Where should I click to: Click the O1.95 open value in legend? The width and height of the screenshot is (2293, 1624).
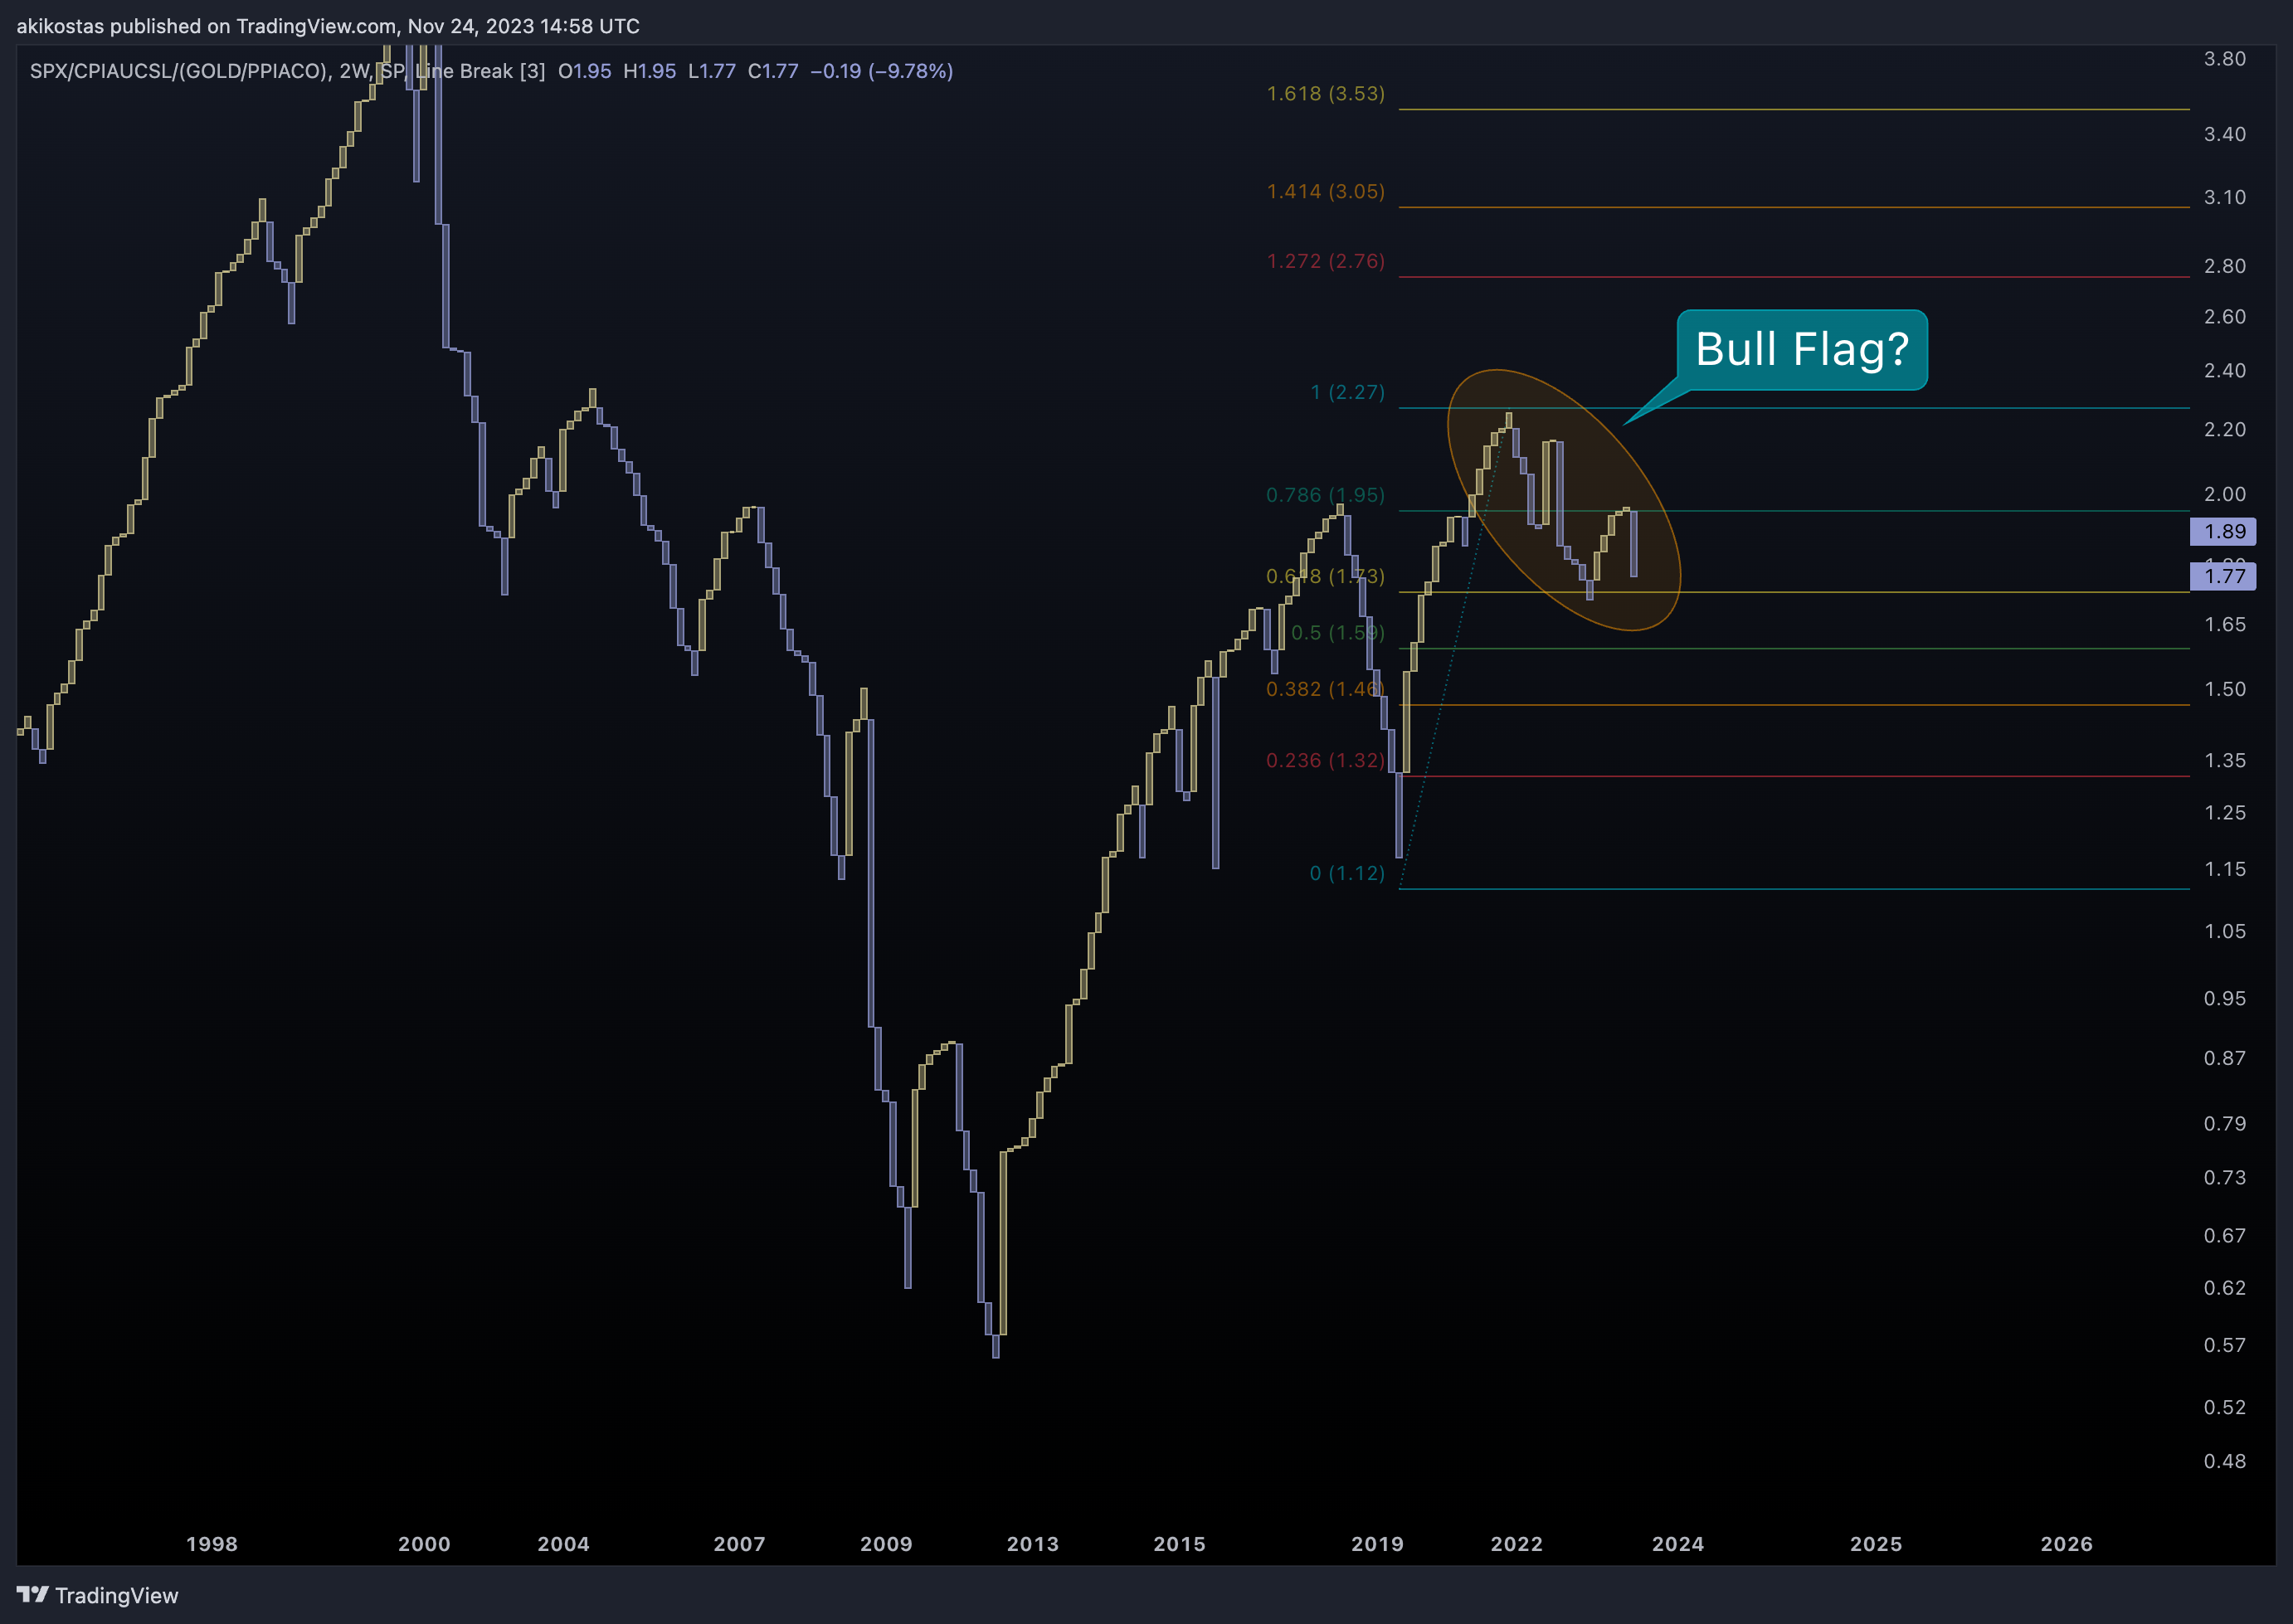pyautogui.click(x=584, y=71)
